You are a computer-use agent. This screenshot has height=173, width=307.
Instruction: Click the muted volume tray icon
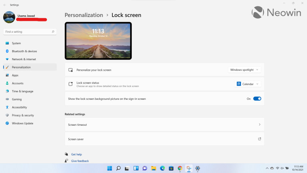click(x=282, y=168)
